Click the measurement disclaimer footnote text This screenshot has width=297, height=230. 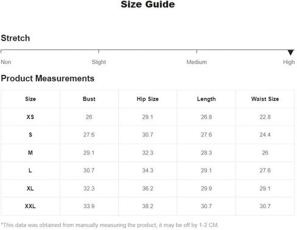[x=110, y=225]
